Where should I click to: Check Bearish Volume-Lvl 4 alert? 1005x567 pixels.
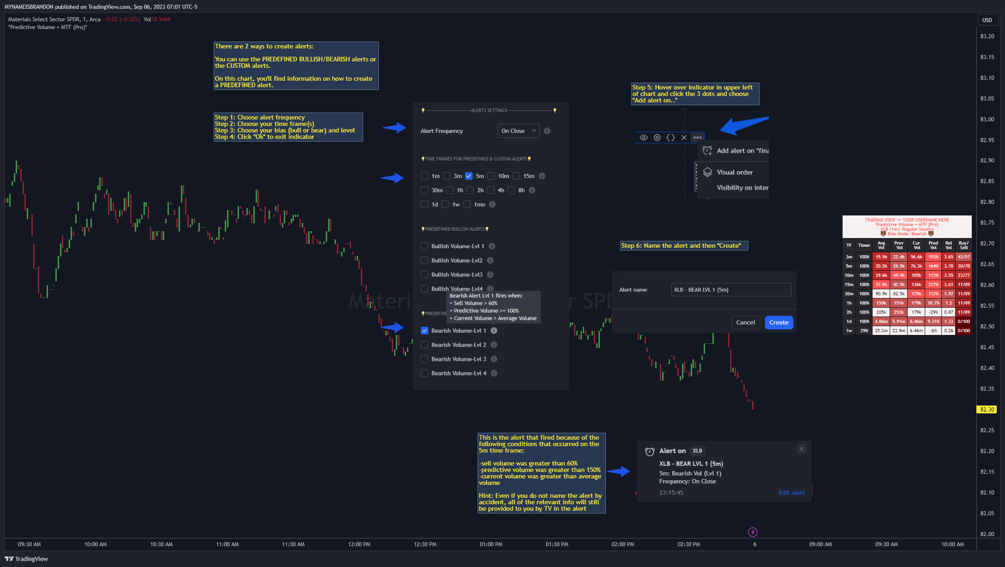(425, 373)
